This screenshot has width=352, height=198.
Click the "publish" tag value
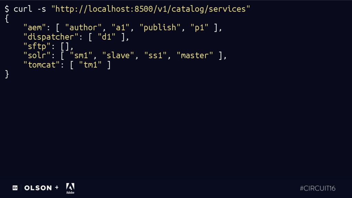(160, 27)
